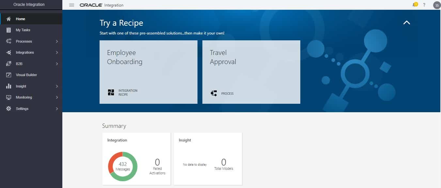Click the help question mark icon

click(x=424, y=5)
